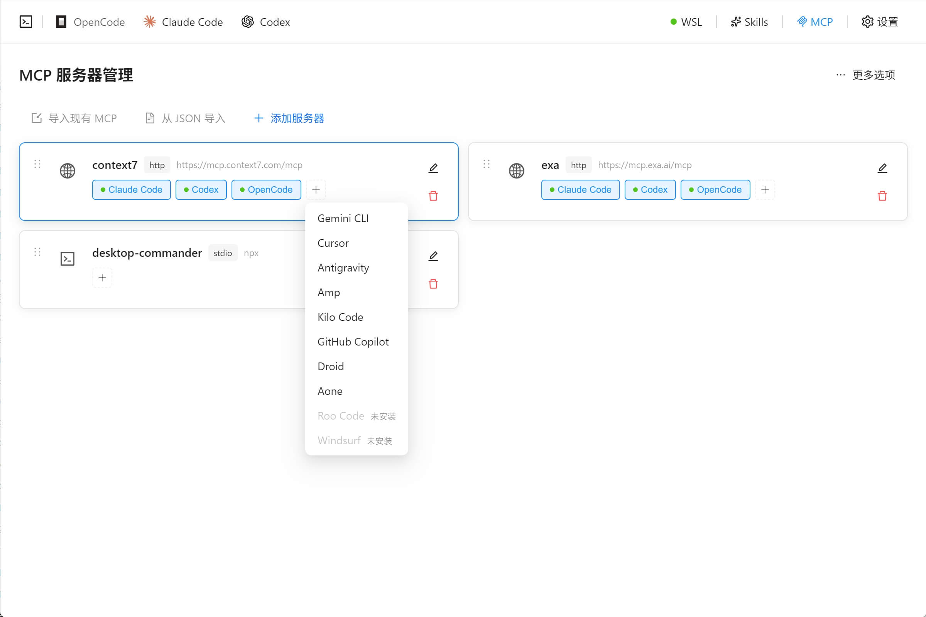Click the WSL status indicator

tap(686, 22)
